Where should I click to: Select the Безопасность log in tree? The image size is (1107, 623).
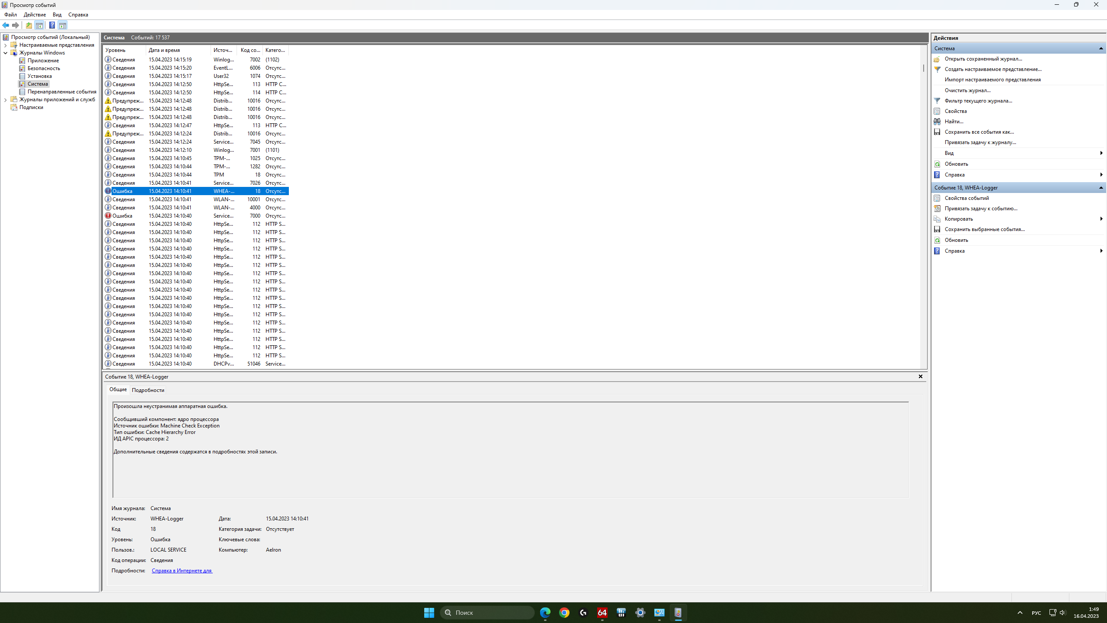pyautogui.click(x=44, y=68)
